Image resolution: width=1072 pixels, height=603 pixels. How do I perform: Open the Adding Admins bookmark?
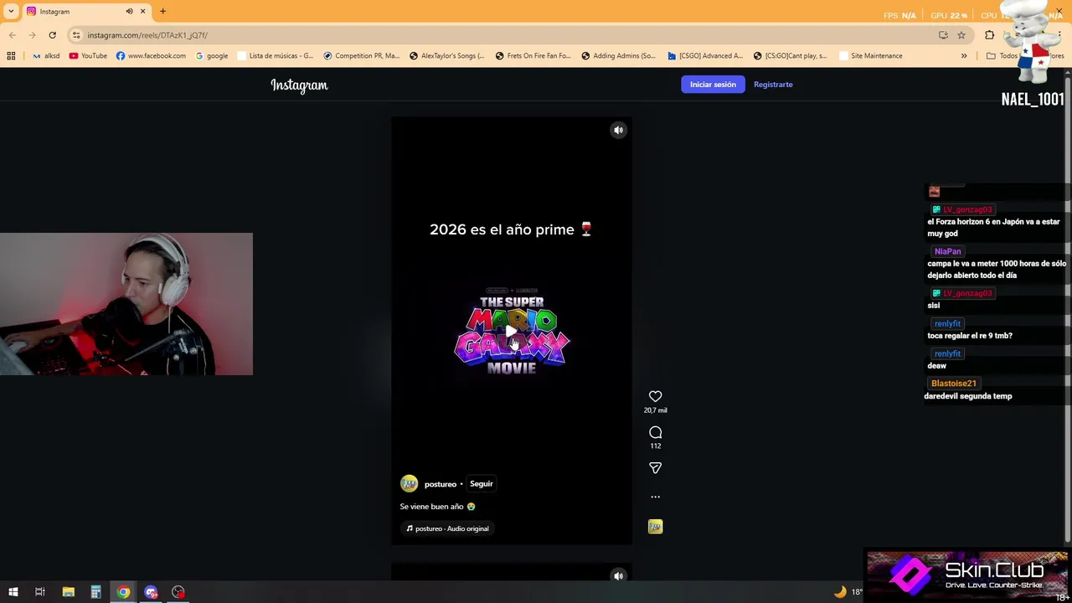point(618,56)
